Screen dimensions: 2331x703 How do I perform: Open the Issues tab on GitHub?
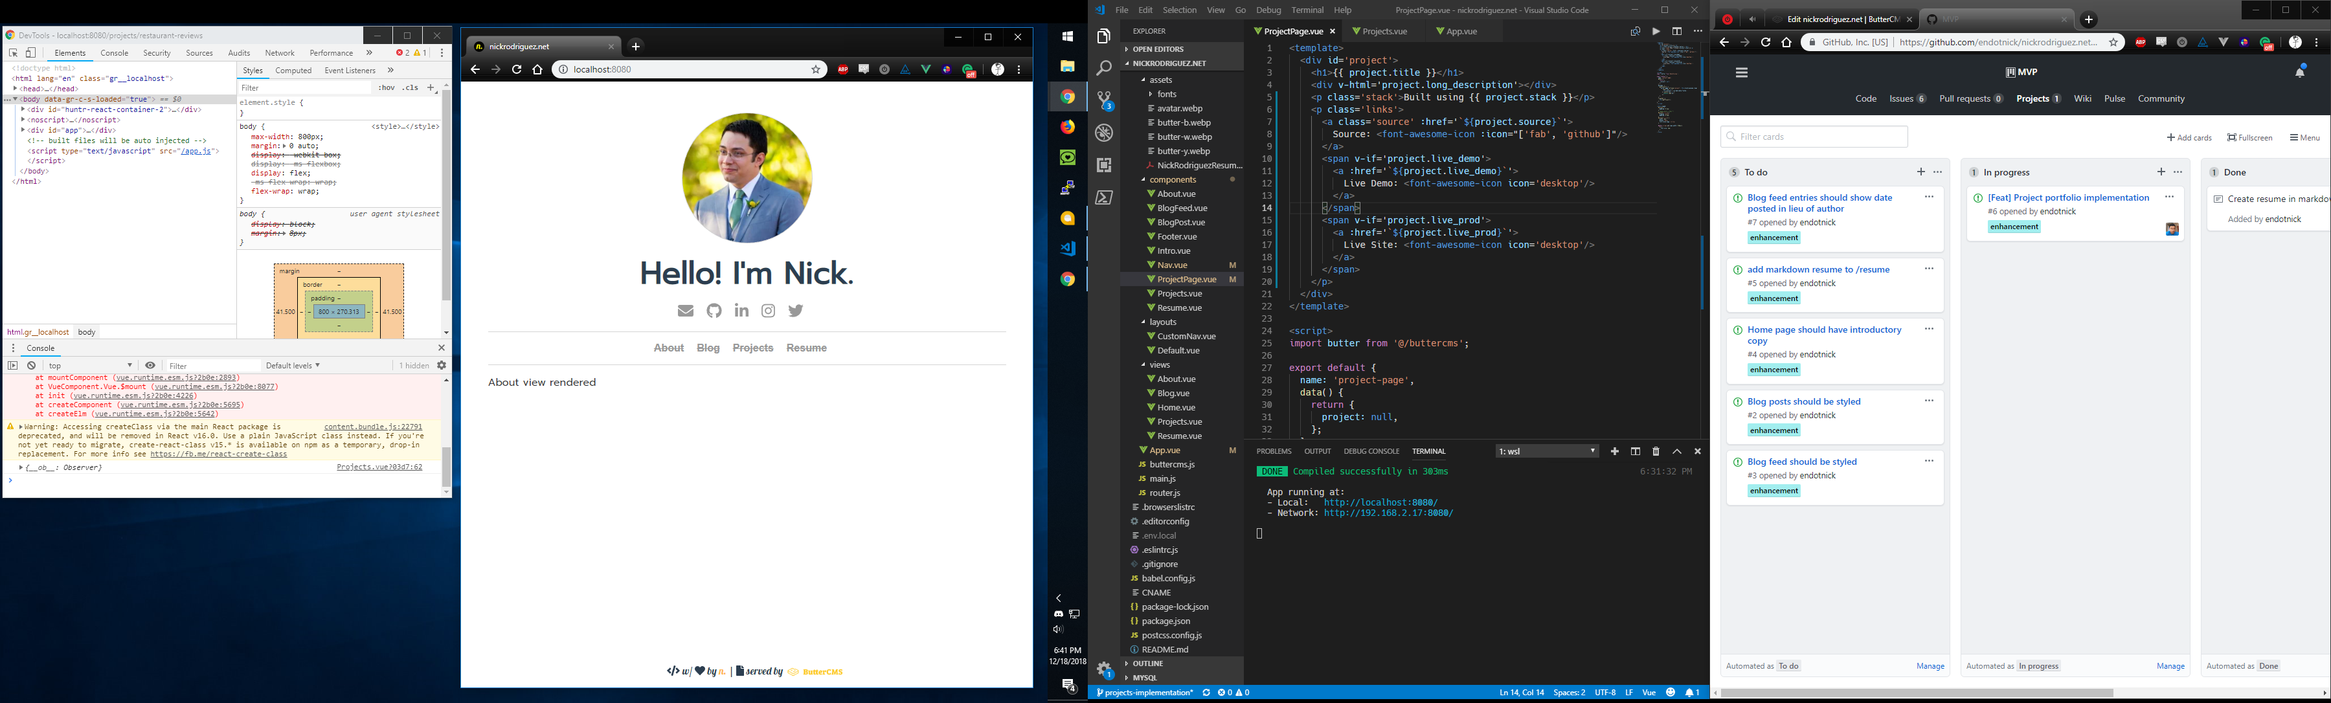pyautogui.click(x=1908, y=98)
